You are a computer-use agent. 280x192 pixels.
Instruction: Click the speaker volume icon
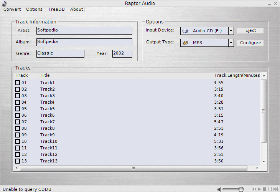pyautogui.click(x=219, y=189)
